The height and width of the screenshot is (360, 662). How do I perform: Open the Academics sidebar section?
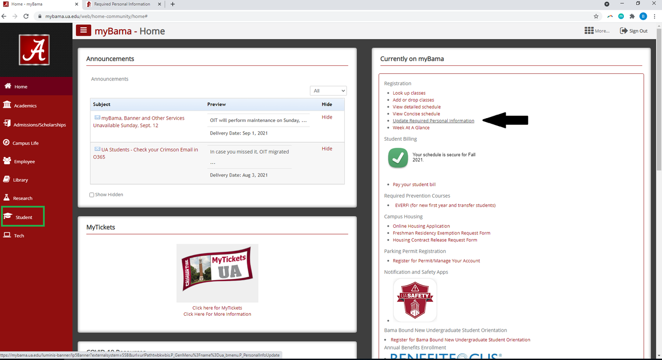(25, 106)
